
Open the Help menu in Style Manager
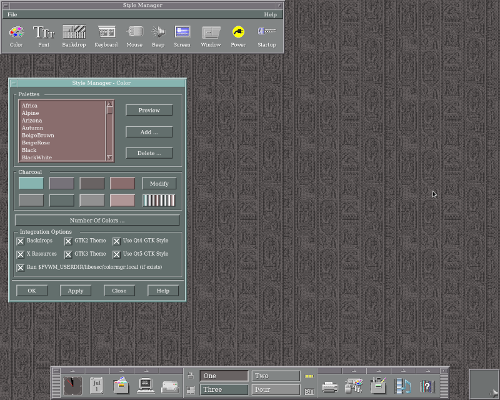coord(270,14)
